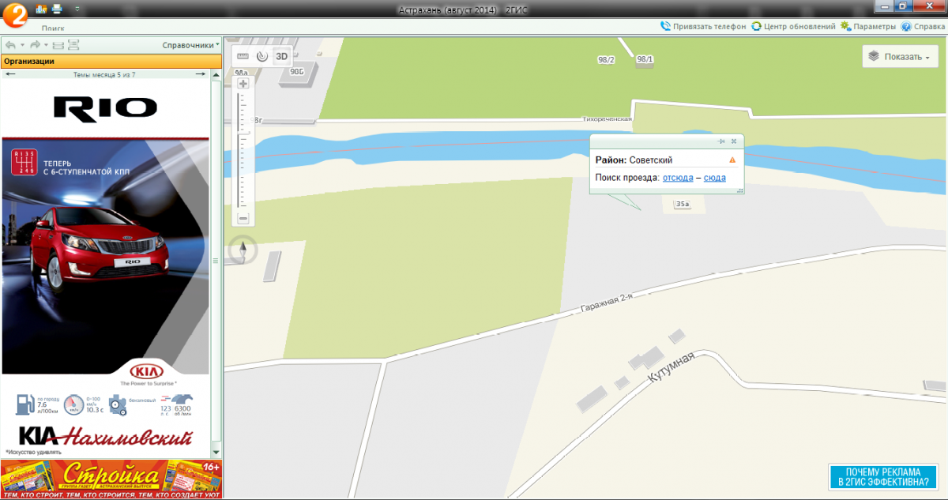This screenshot has width=948, height=500.
Task: Open Центр обновлений
Action: click(793, 26)
